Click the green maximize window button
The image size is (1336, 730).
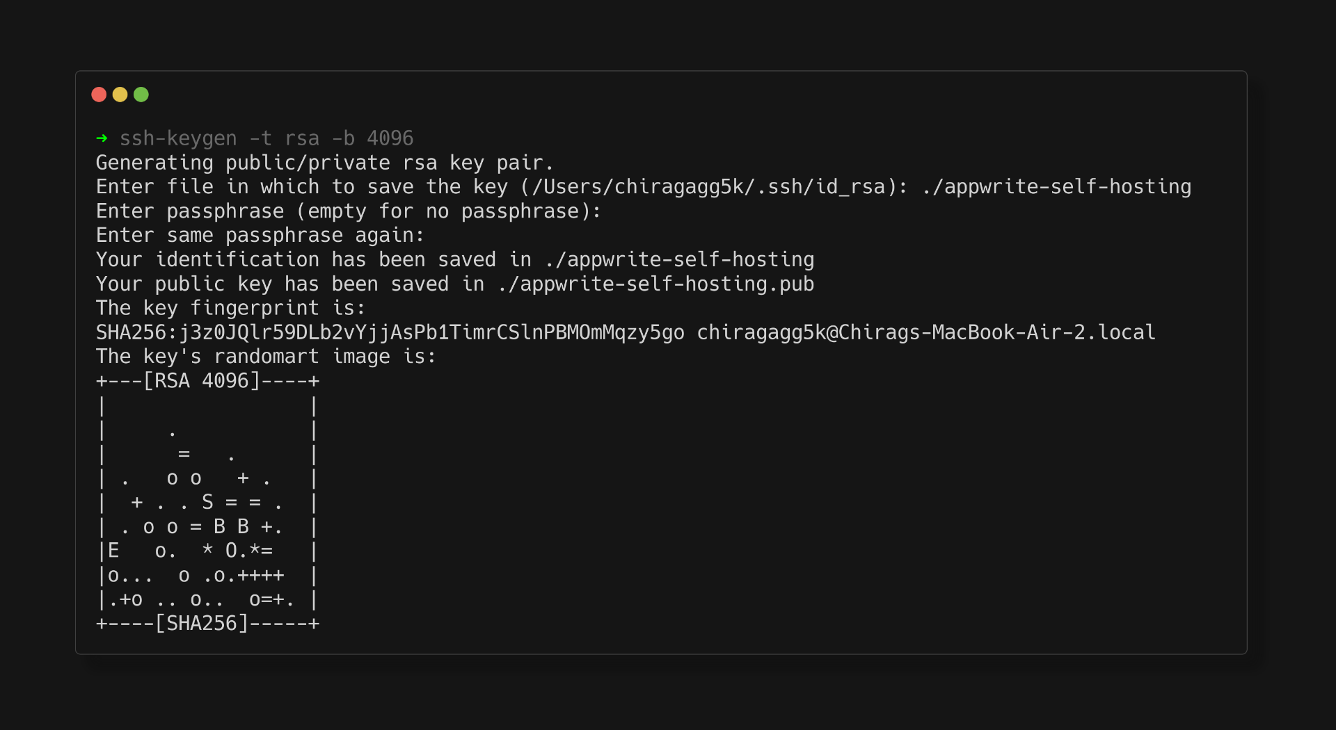141,95
